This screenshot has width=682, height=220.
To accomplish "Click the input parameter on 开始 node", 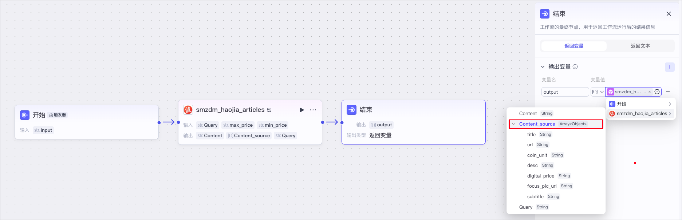I will pyautogui.click(x=43, y=130).
